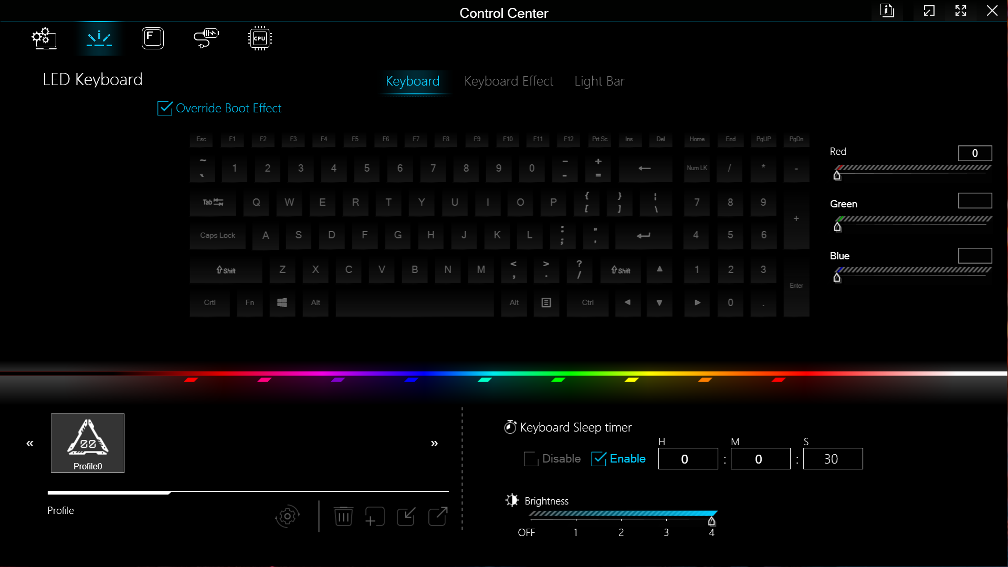Open the info icon in title bar

(887, 10)
